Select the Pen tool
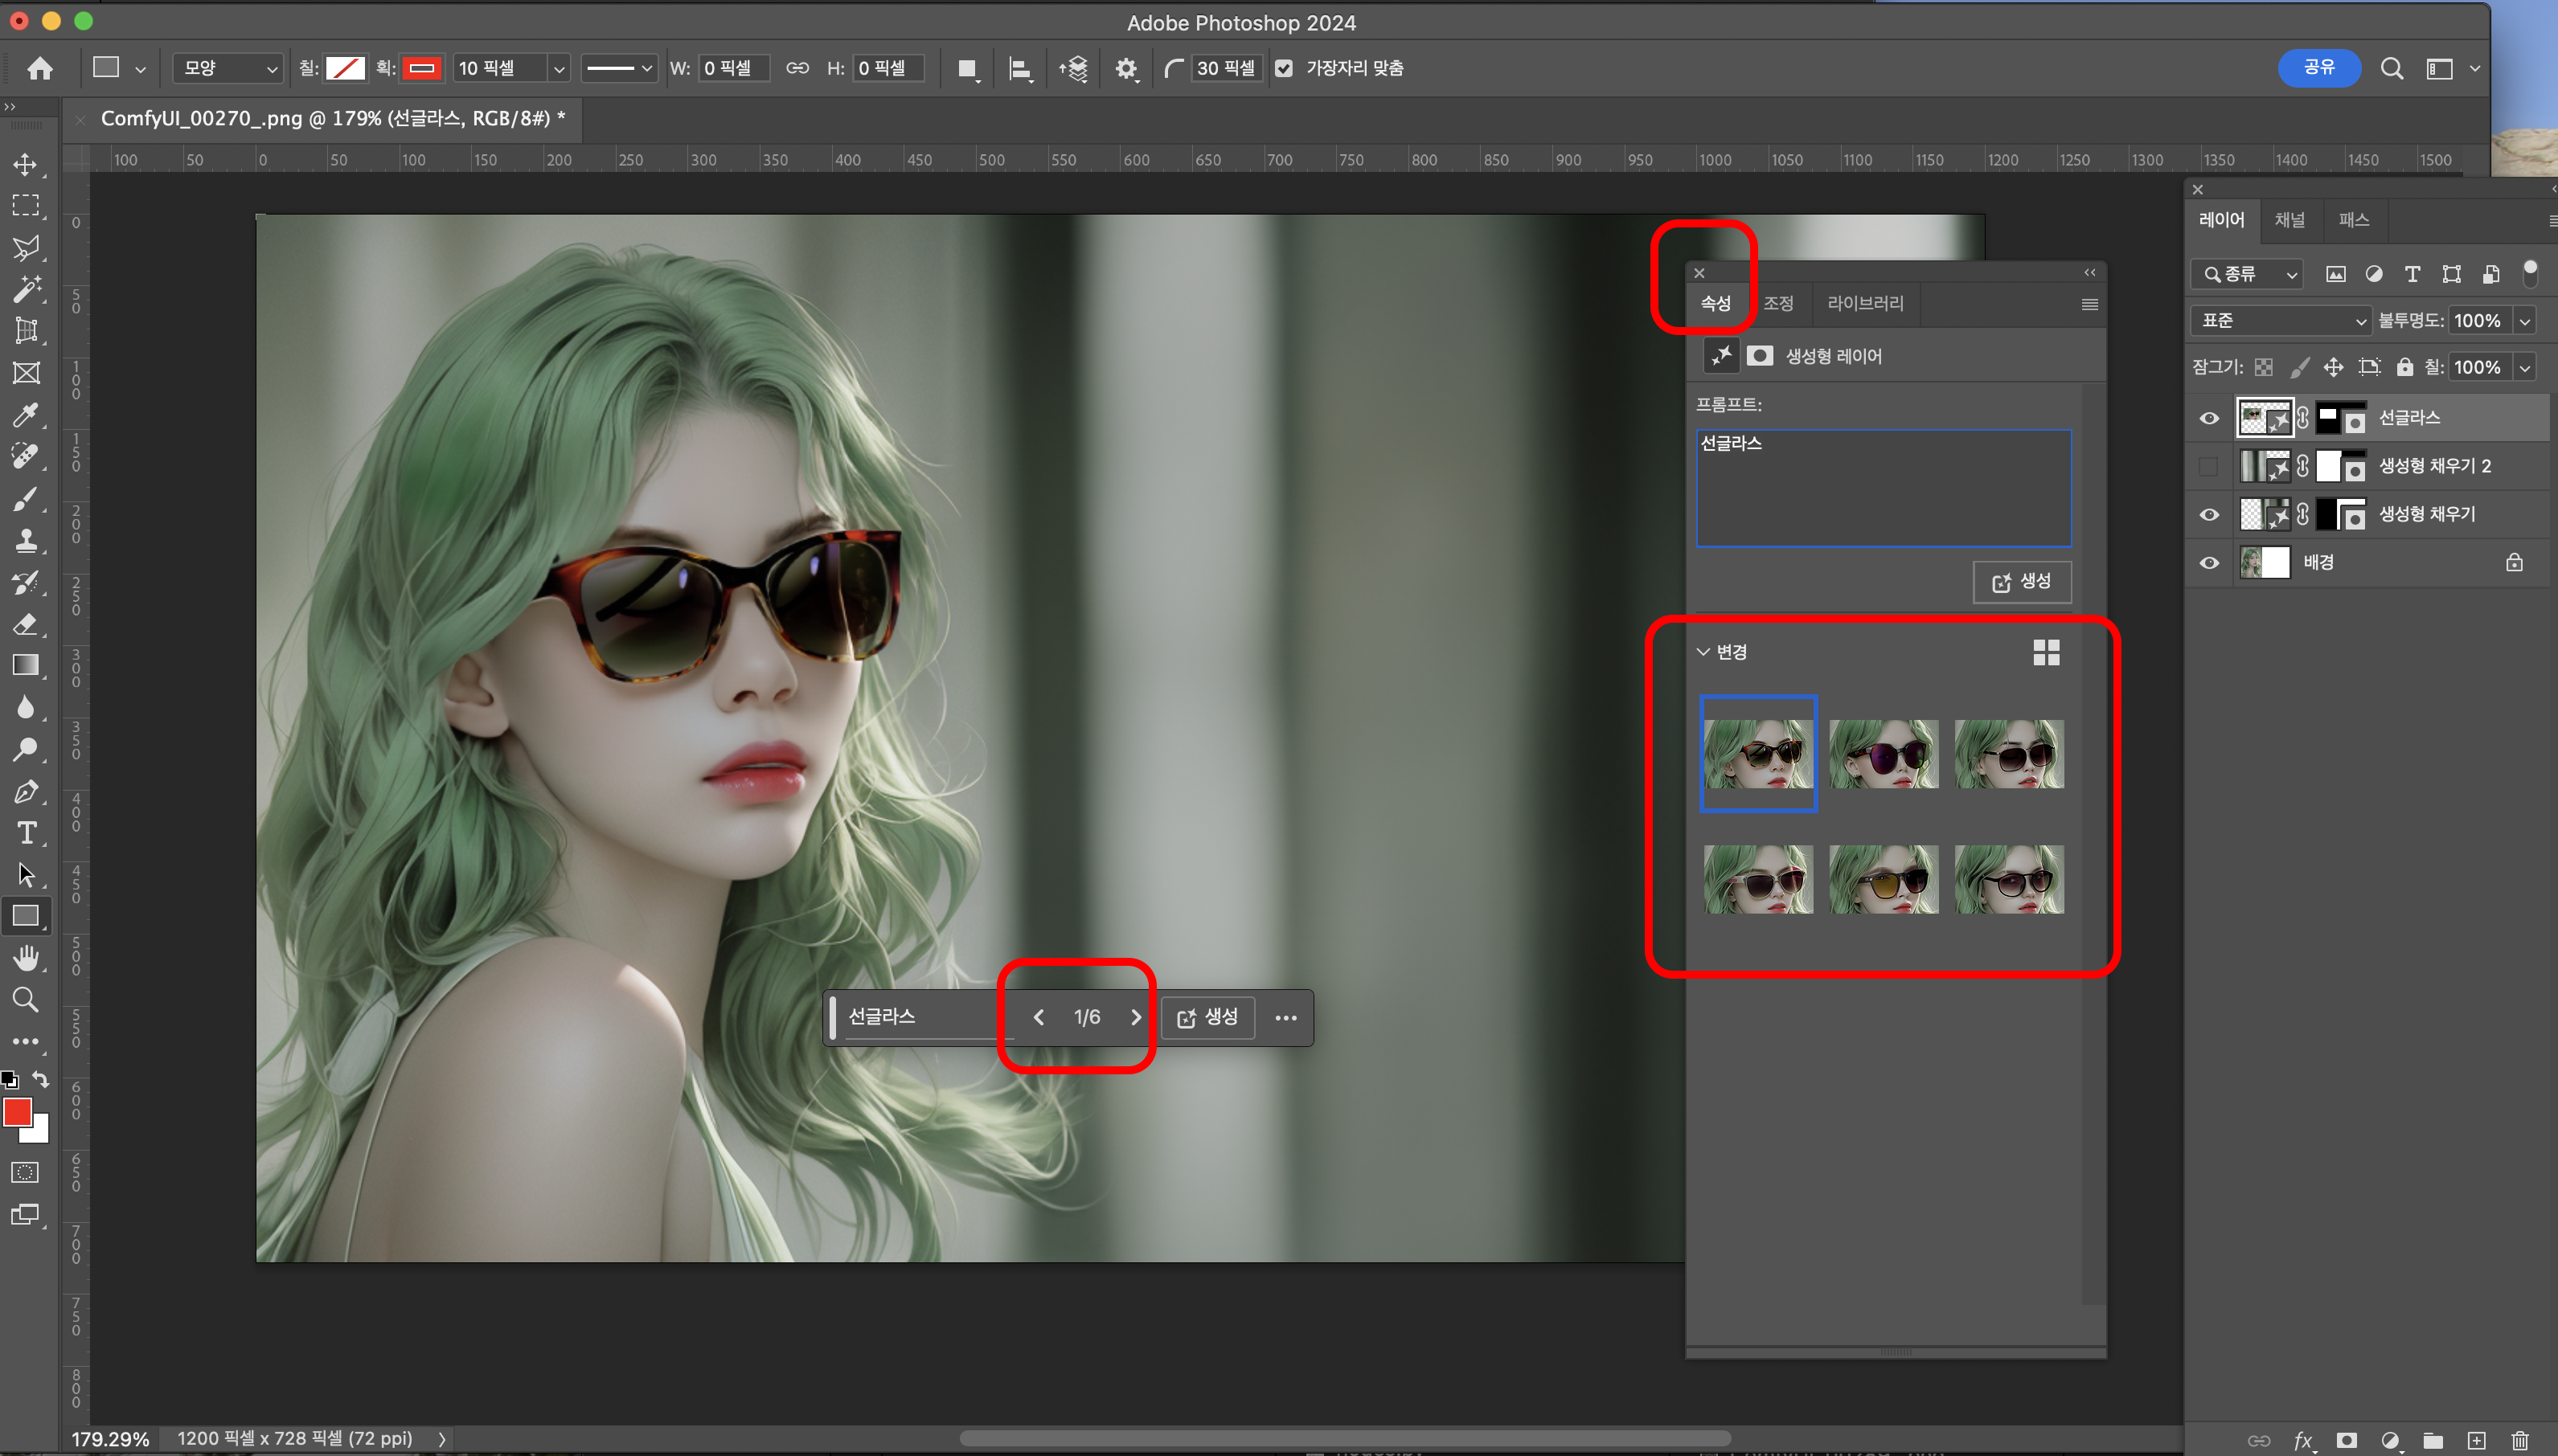The image size is (2558, 1456). click(26, 791)
